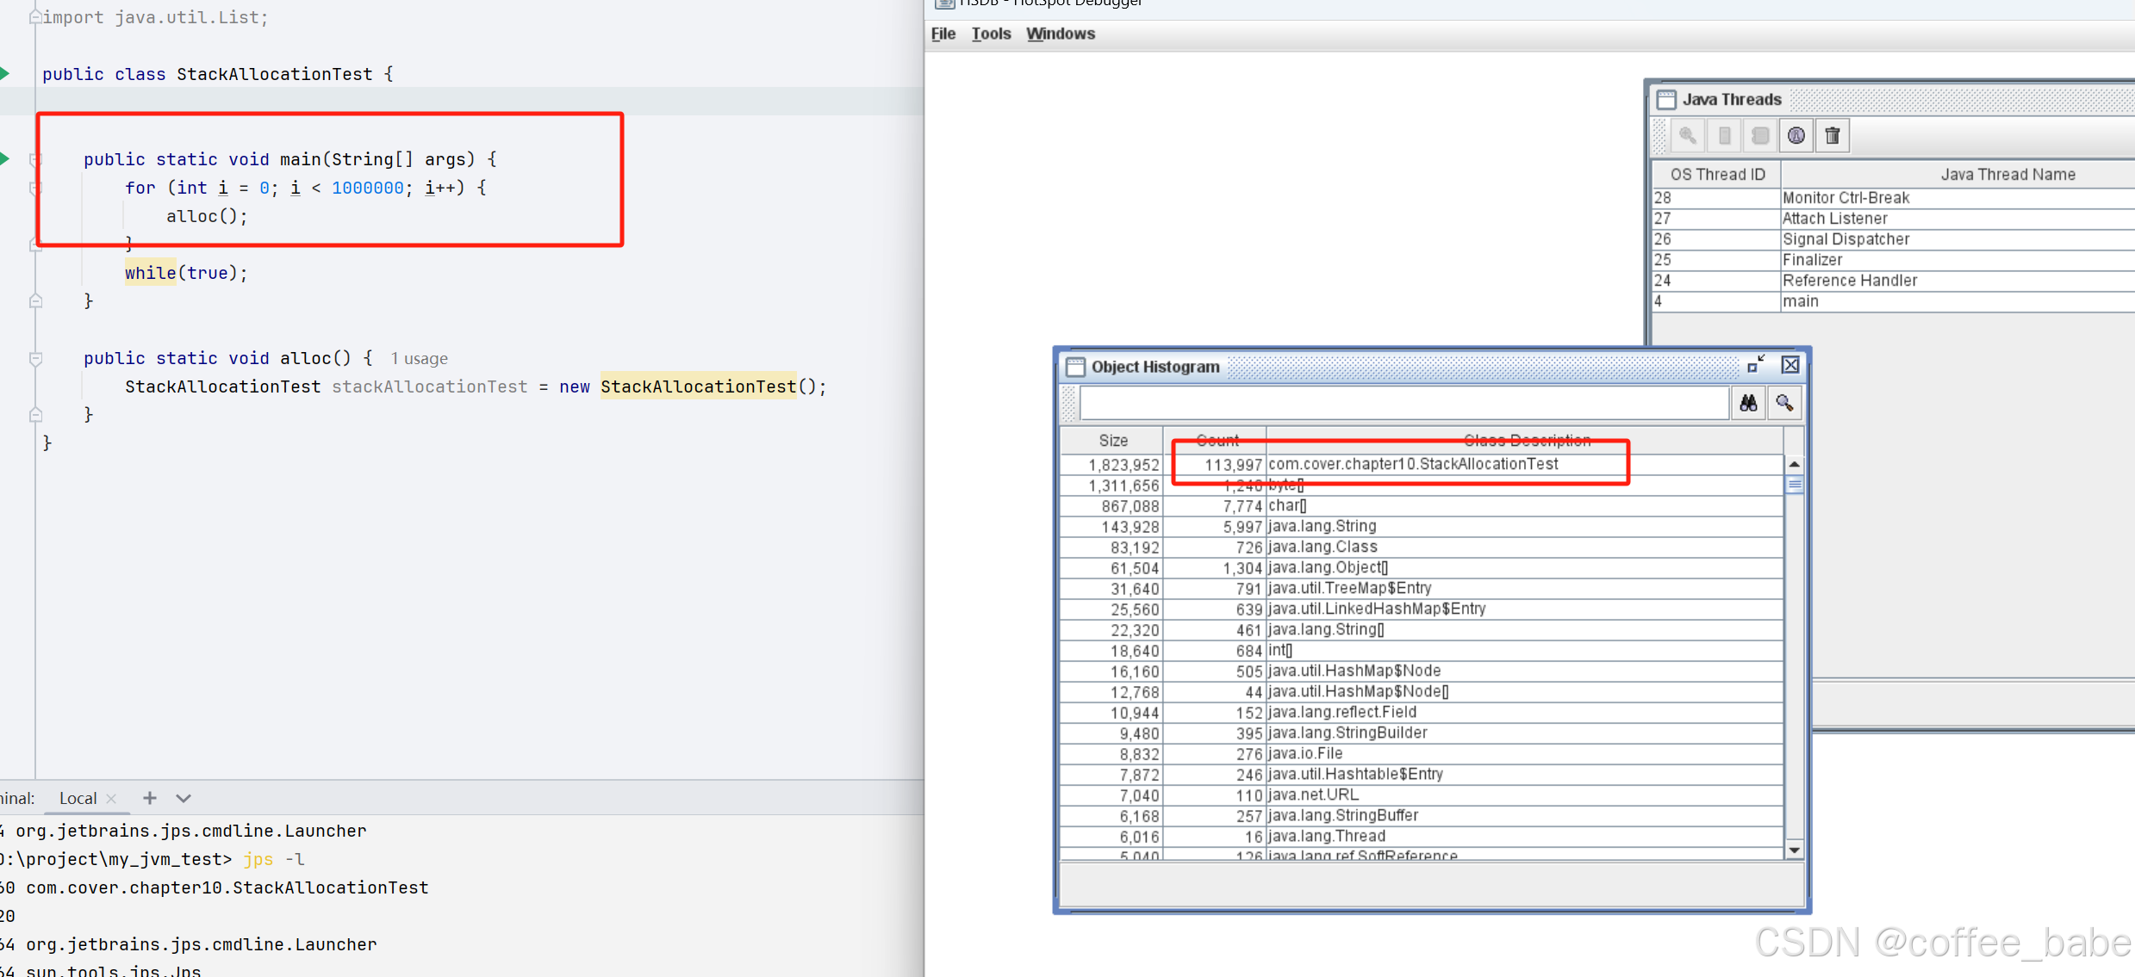Select the java.lang.String[] histogram row
Viewport: 2135px width, 977px height.
pos(1422,630)
